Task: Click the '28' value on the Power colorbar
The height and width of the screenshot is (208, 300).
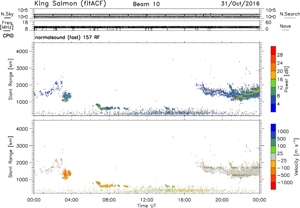Action: pos(280,55)
